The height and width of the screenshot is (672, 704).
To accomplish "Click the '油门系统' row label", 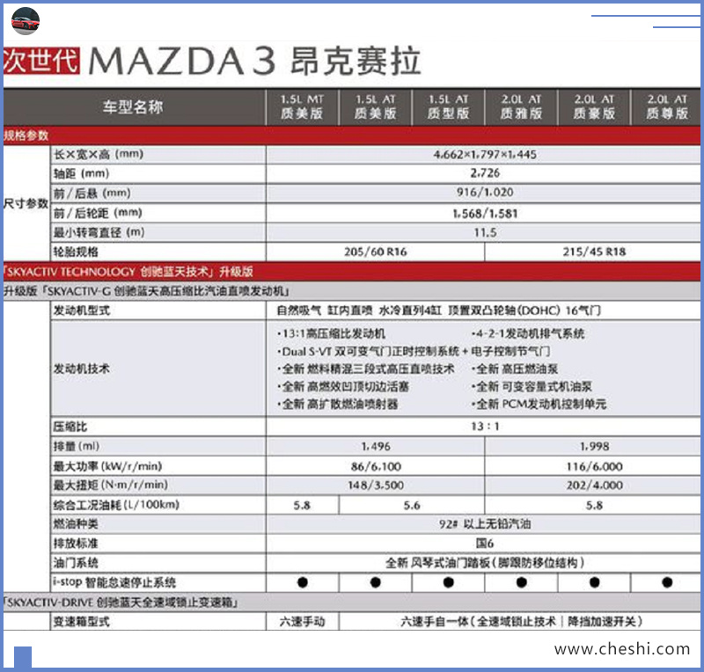I will click(x=76, y=563).
